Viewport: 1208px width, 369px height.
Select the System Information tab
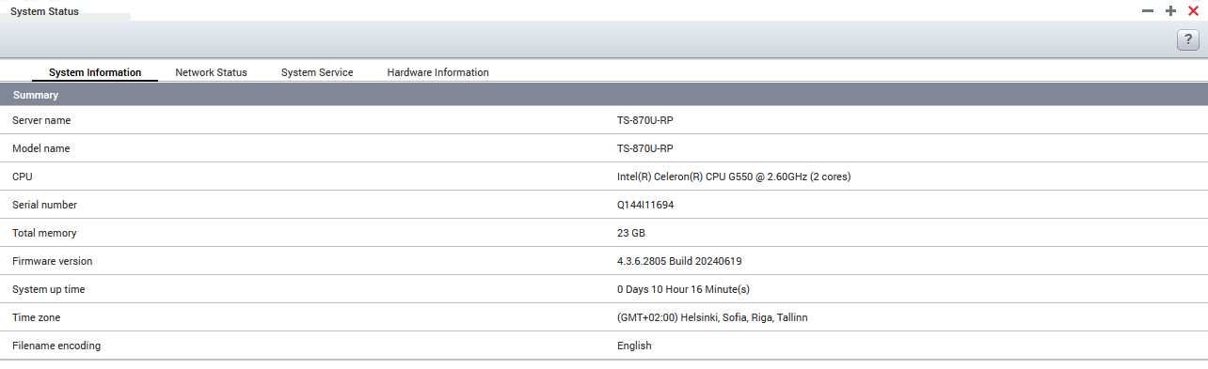tap(95, 72)
